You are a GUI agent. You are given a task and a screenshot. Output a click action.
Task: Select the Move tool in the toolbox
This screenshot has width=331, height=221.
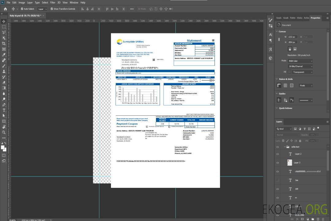[4, 21]
